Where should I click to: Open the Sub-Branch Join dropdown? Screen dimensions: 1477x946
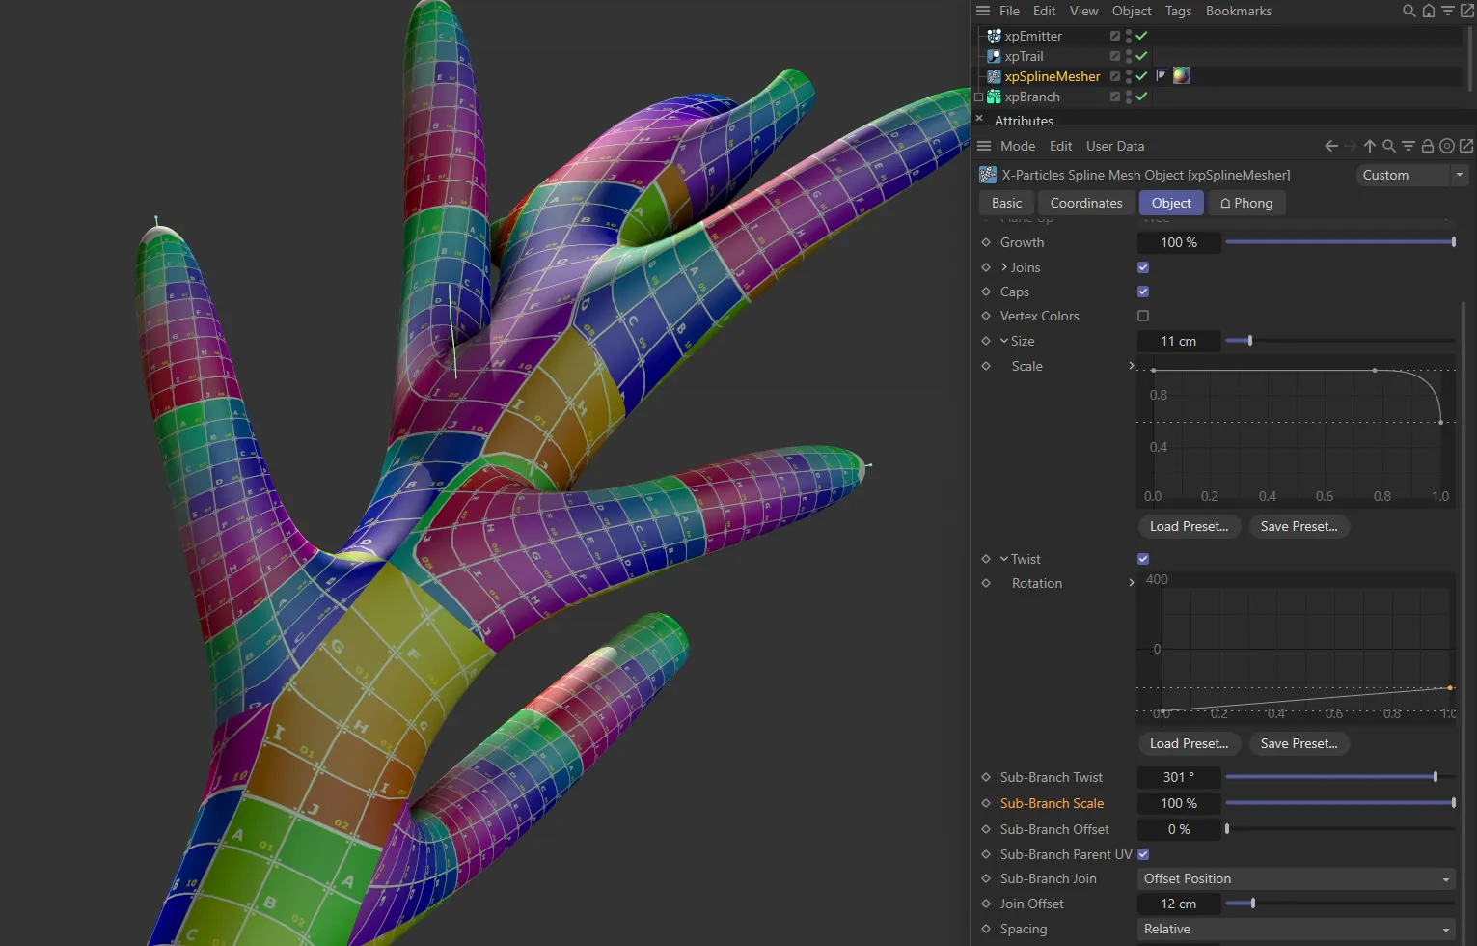pos(1297,878)
